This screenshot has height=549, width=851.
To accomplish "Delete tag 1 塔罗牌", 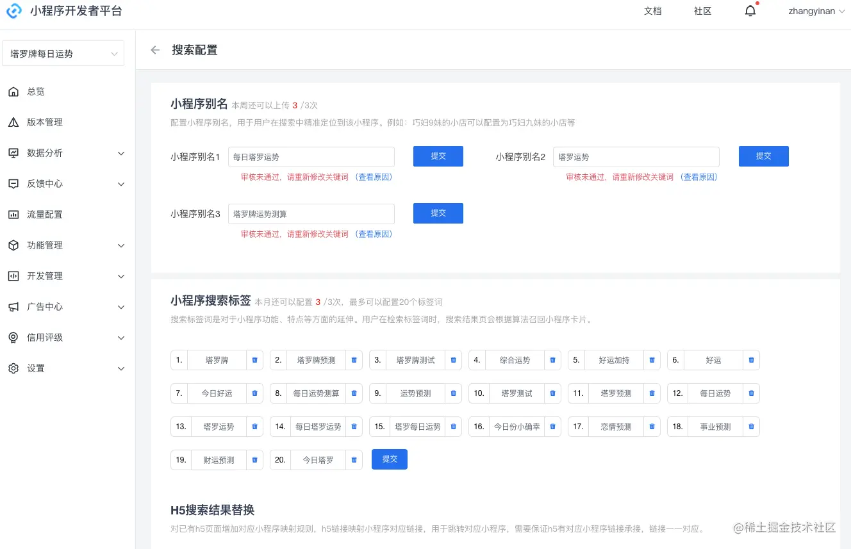I will pyautogui.click(x=254, y=360).
